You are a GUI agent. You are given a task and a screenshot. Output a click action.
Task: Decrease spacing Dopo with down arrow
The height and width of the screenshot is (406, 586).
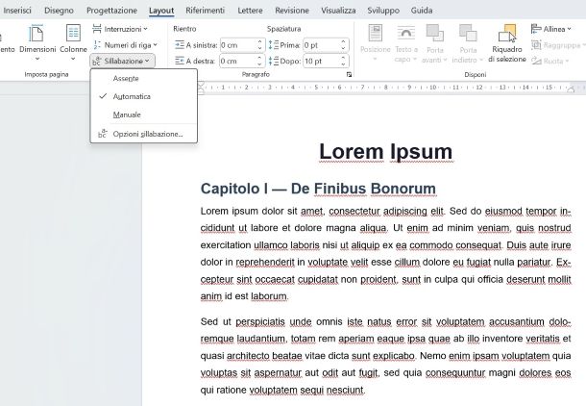344,64
